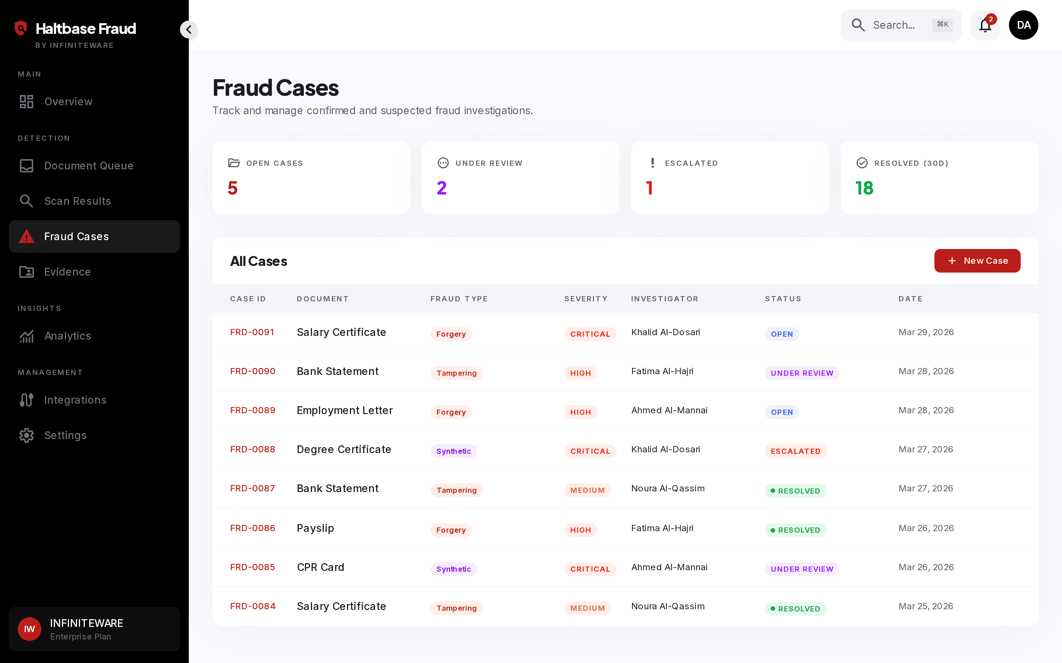Click the ESCALATED status on FRD-0088
Image resolution: width=1062 pixels, height=663 pixels.
pos(796,451)
